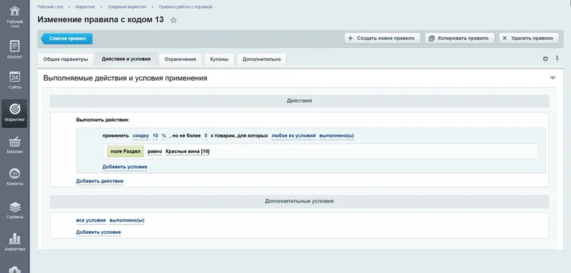Open tab settings gear icon
The image size is (571, 273).
pos(545,59)
